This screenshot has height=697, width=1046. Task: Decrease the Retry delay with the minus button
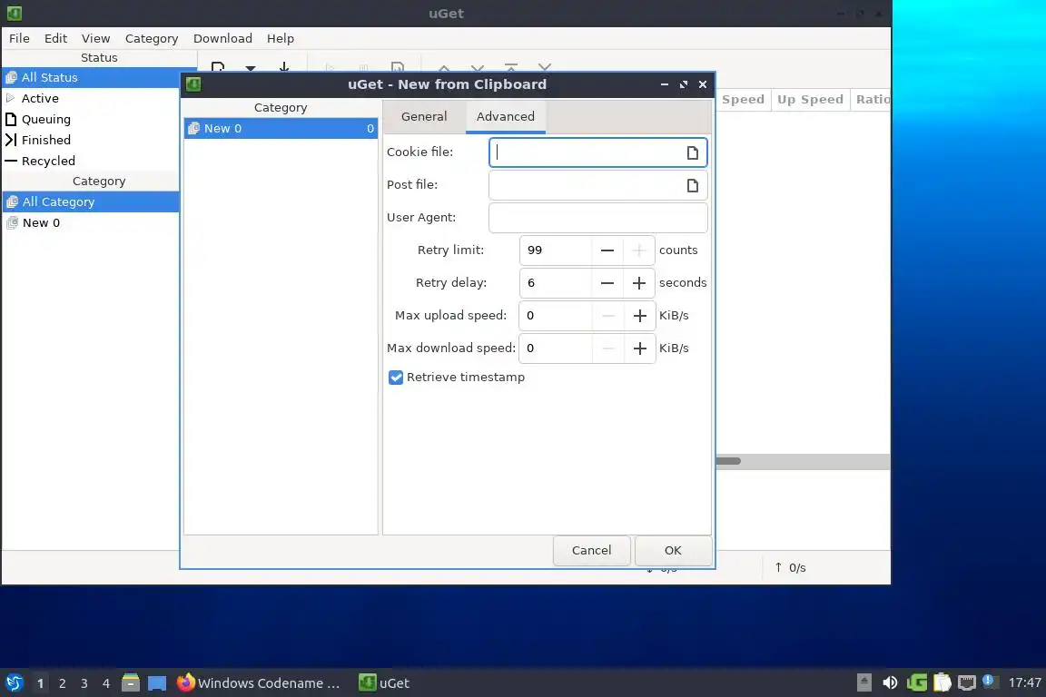[x=607, y=283]
